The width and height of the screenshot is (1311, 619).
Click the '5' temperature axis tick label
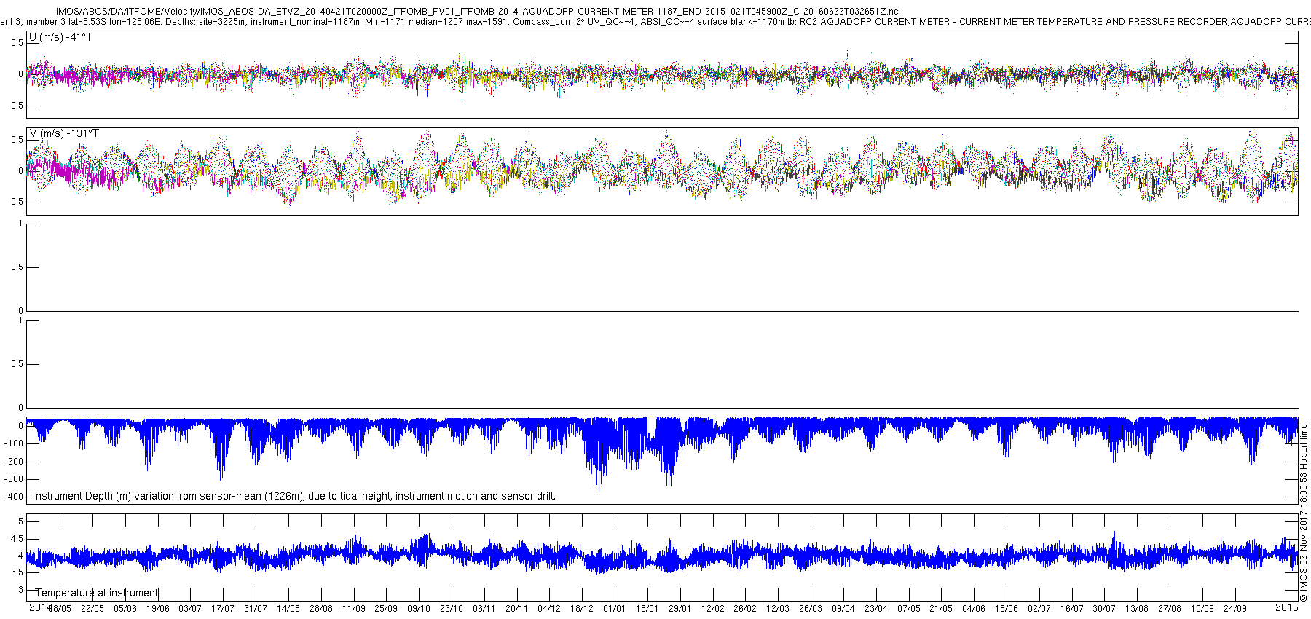click(x=21, y=521)
